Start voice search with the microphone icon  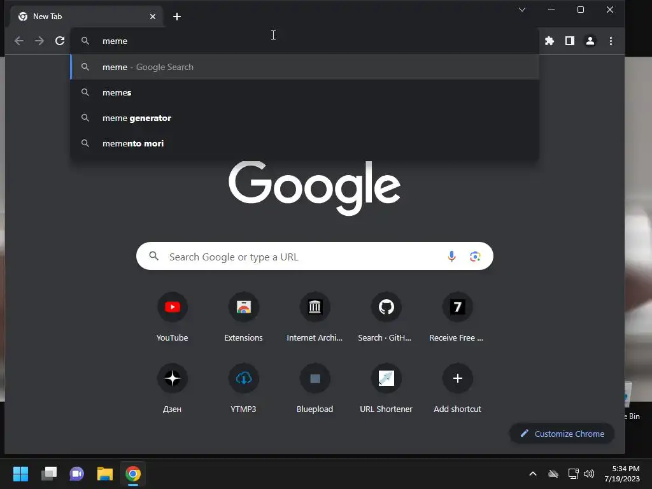coord(451,257)
